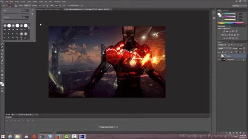Viewport: 248px width, 139px height.
Task: Toggle the Brush panel button
Action: (x=16, y=6)
